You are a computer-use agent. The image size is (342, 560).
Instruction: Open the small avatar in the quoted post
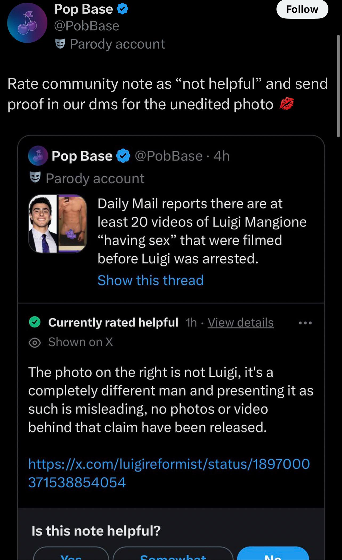[38, 156]
